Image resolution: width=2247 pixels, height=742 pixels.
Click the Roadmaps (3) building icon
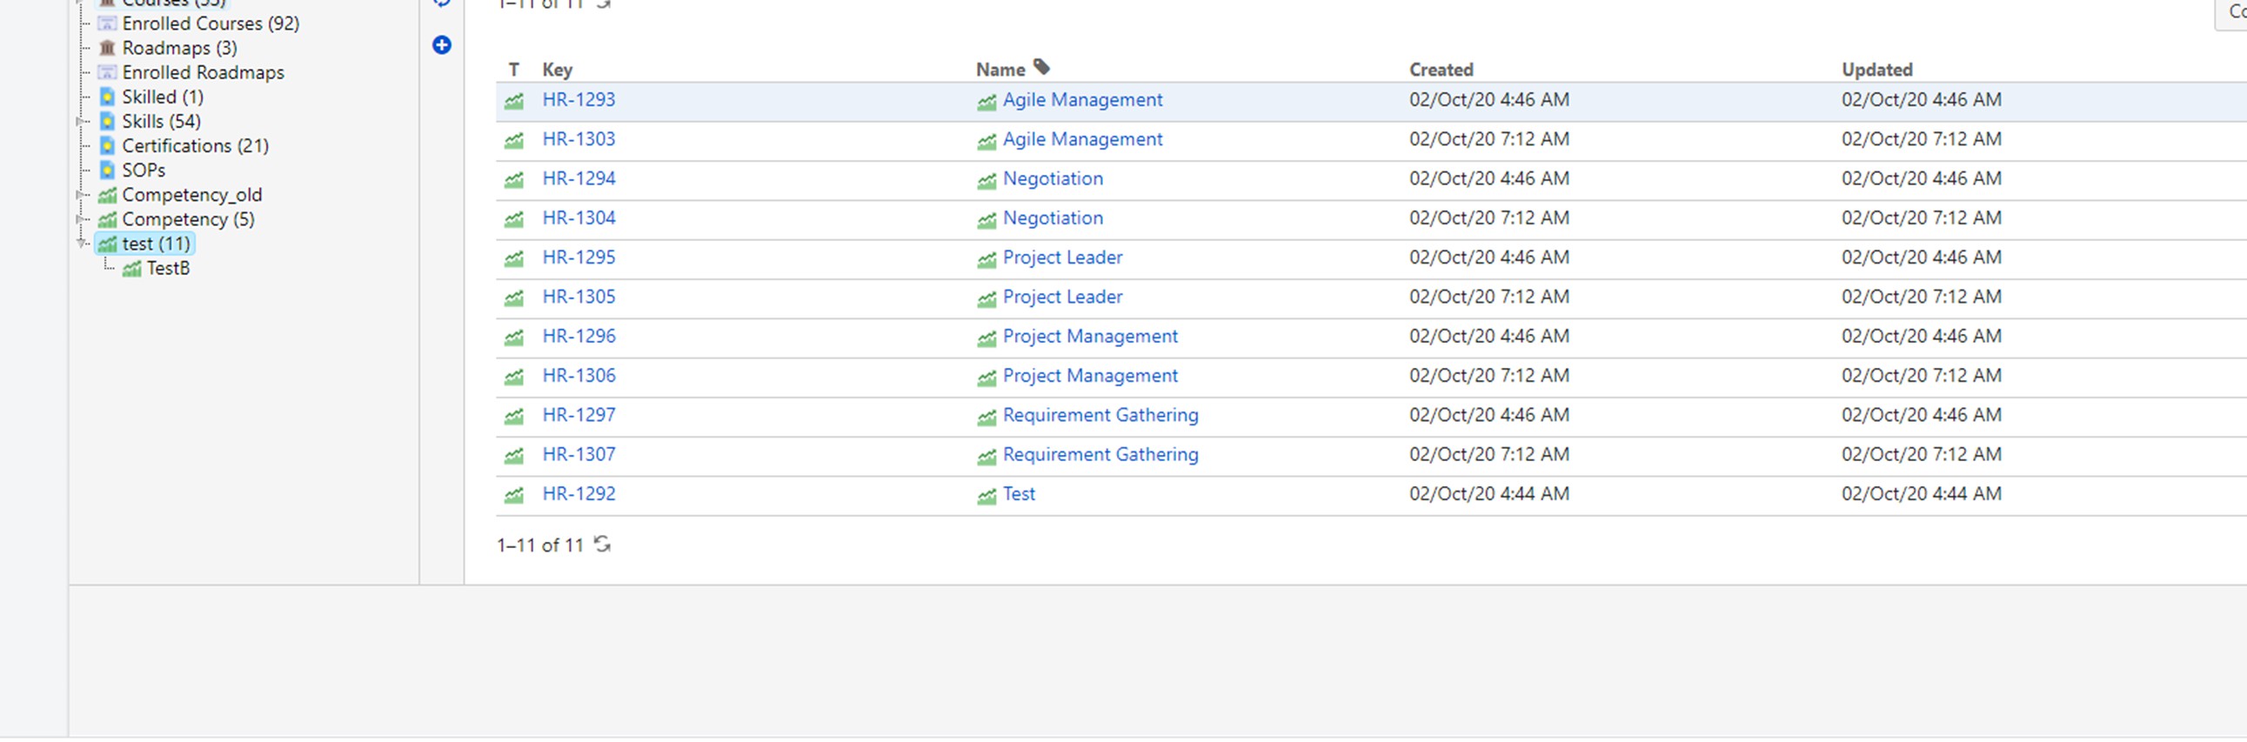pyautogui.click(x=107, y=48)
